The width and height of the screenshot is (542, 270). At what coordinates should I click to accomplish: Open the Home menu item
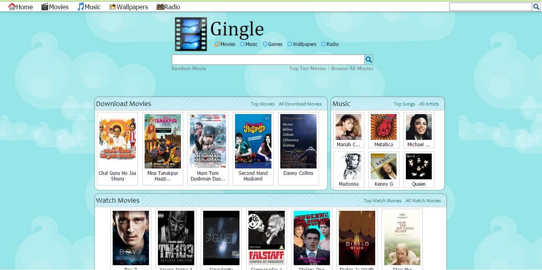(21, 7)
